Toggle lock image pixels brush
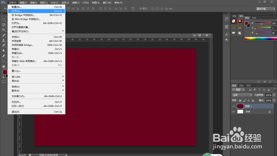277x156 pixels. click(244, 101)
